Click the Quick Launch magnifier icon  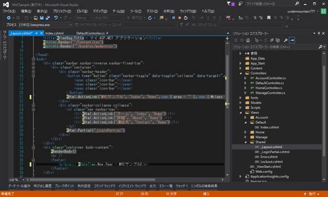click(x=297, y=4)
